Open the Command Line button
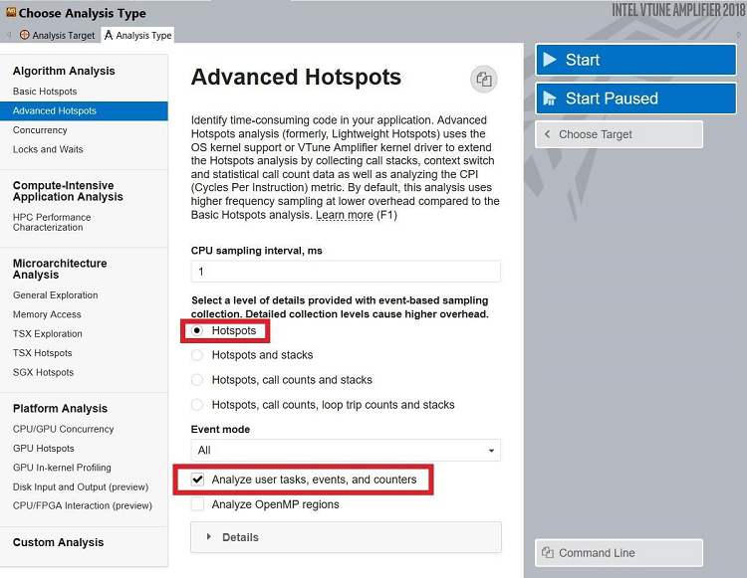The height and width of the screenshot is (578, 747). click(619, 553)
